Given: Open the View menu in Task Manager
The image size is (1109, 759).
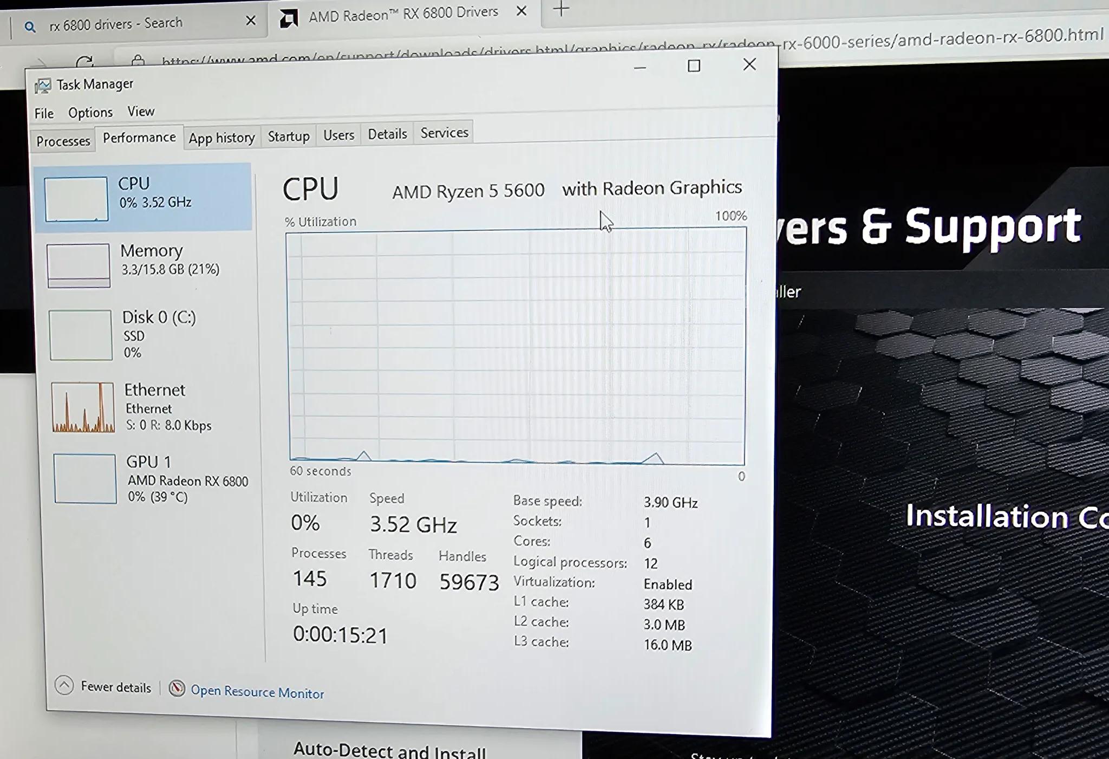Looking at the screenshot, I should pyautogui.click(x=141, y=112).
